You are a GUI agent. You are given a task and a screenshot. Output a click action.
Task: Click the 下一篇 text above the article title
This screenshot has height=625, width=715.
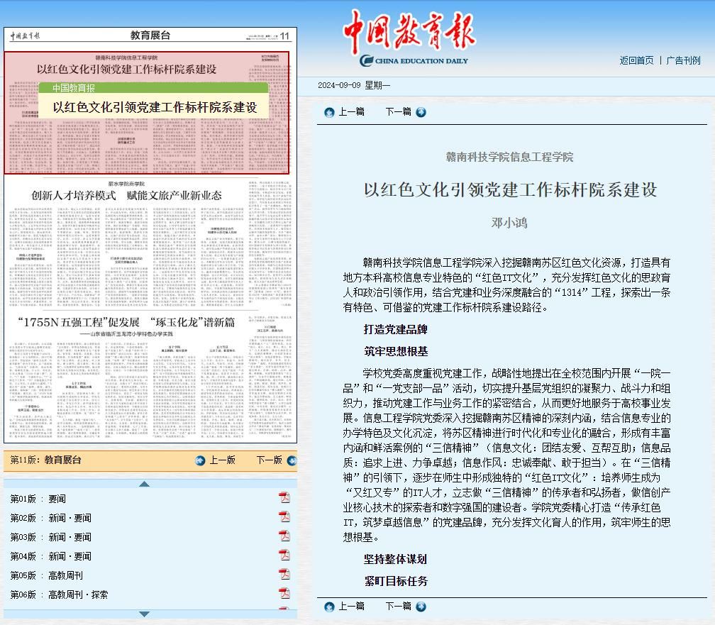click(398, 111)
